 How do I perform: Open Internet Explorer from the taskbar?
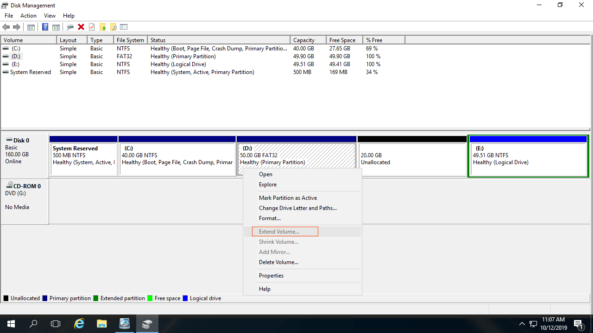tap(80, 324)
